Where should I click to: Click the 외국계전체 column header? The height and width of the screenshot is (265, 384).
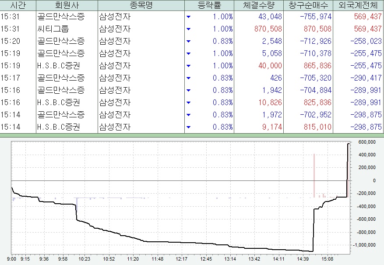[x=358, y=5]
